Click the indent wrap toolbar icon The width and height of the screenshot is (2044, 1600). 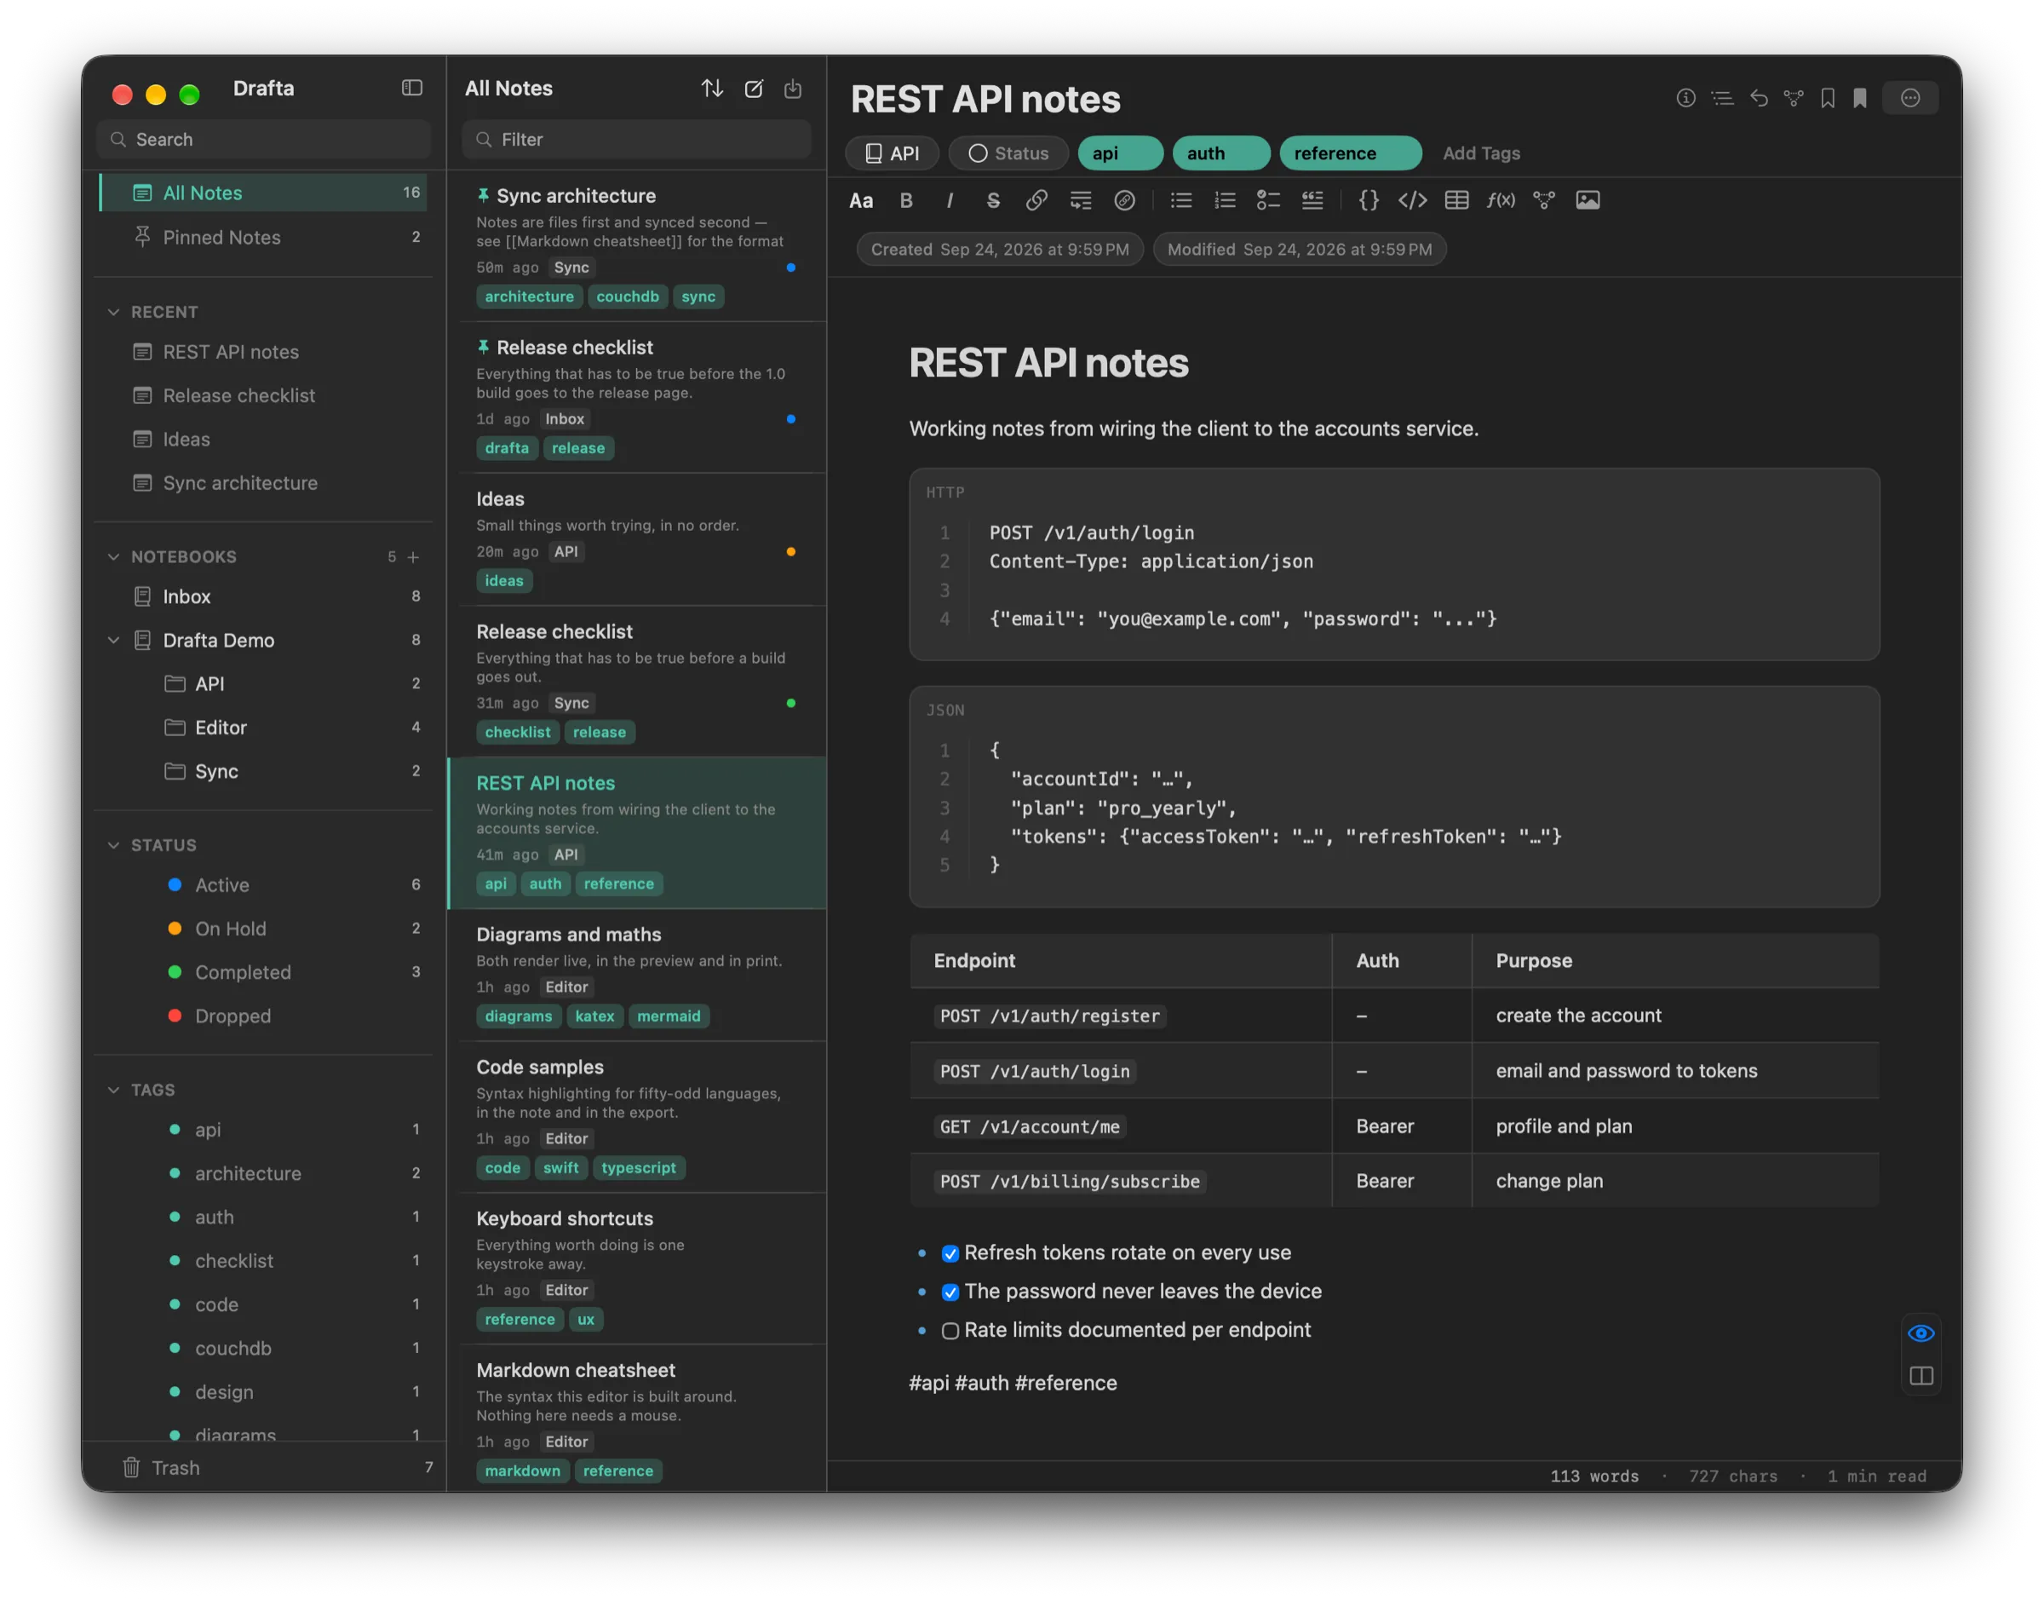(x=1081, y=200)
